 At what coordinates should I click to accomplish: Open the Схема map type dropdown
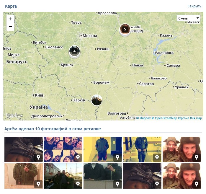(x=188, y=18)
